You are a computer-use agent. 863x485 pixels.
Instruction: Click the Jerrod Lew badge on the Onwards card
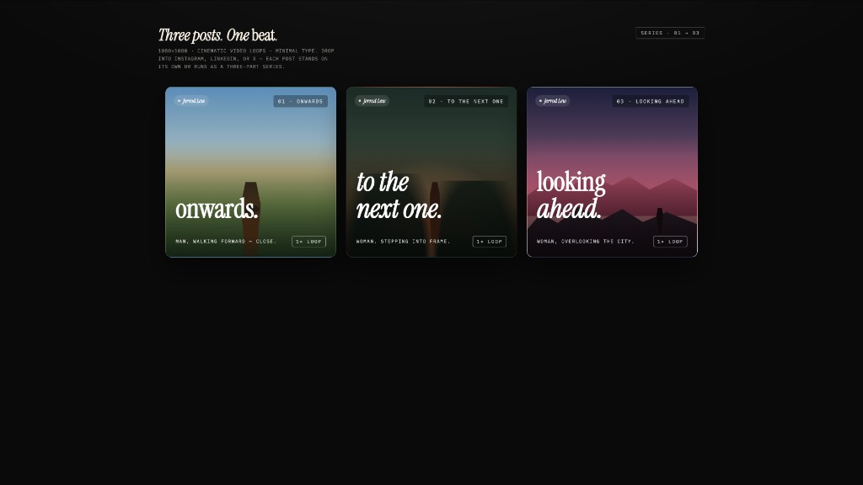(x=191, y=101)
